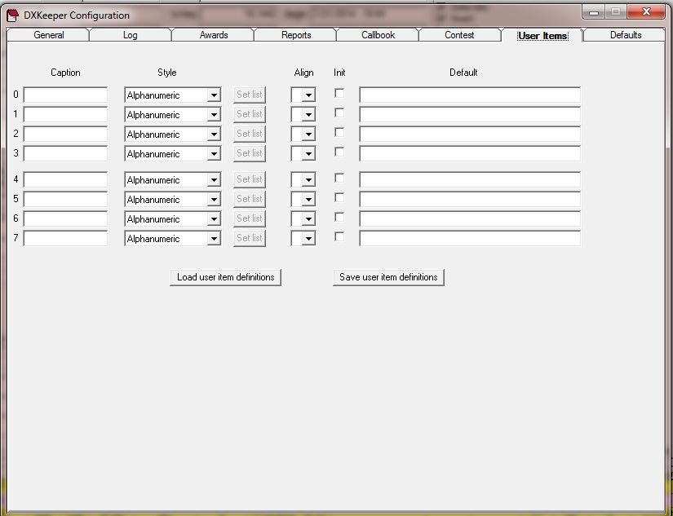
Task: Enable Init checkbox for user item 4
Action: pyautogui.click(x=339, y=178)
